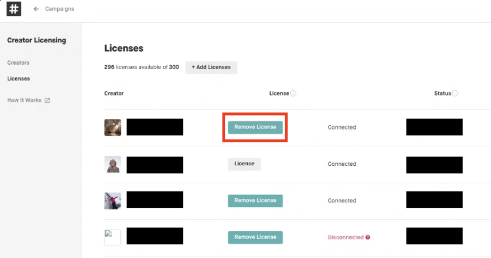Click the License button for second creator
This screenshot has width=491, height=258.
(x=244, y=164)
